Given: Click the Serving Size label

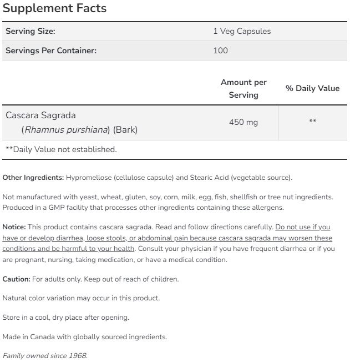Looking at the screenshot, I should [x=31, y=32].
